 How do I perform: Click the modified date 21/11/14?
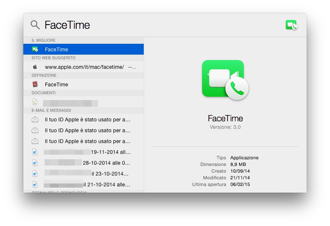coord(240,178)
